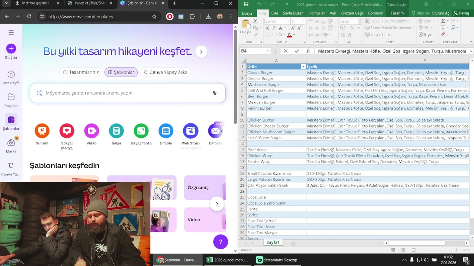This screenshot has width=474, height=266.
Task: Apply italic (T) formatting in Excel
Action: pos(274,28)
